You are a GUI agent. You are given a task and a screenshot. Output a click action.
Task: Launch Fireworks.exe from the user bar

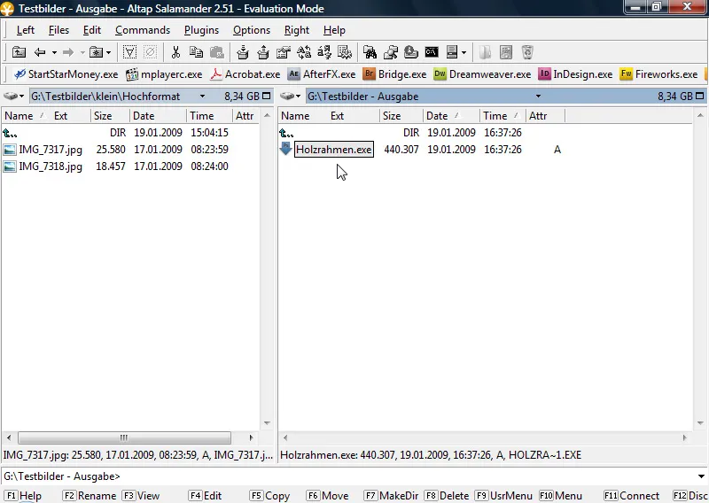pos(658,74)
